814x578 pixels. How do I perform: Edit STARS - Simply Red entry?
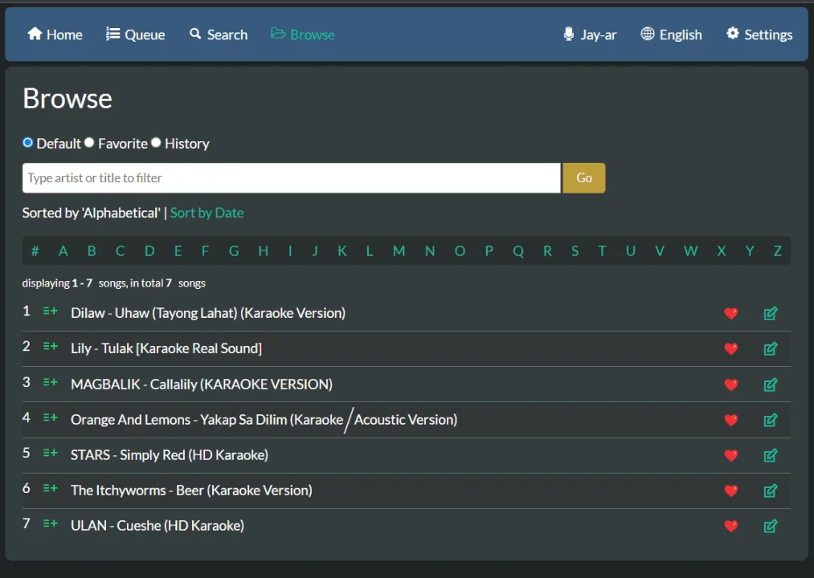(x=771, y=455)
